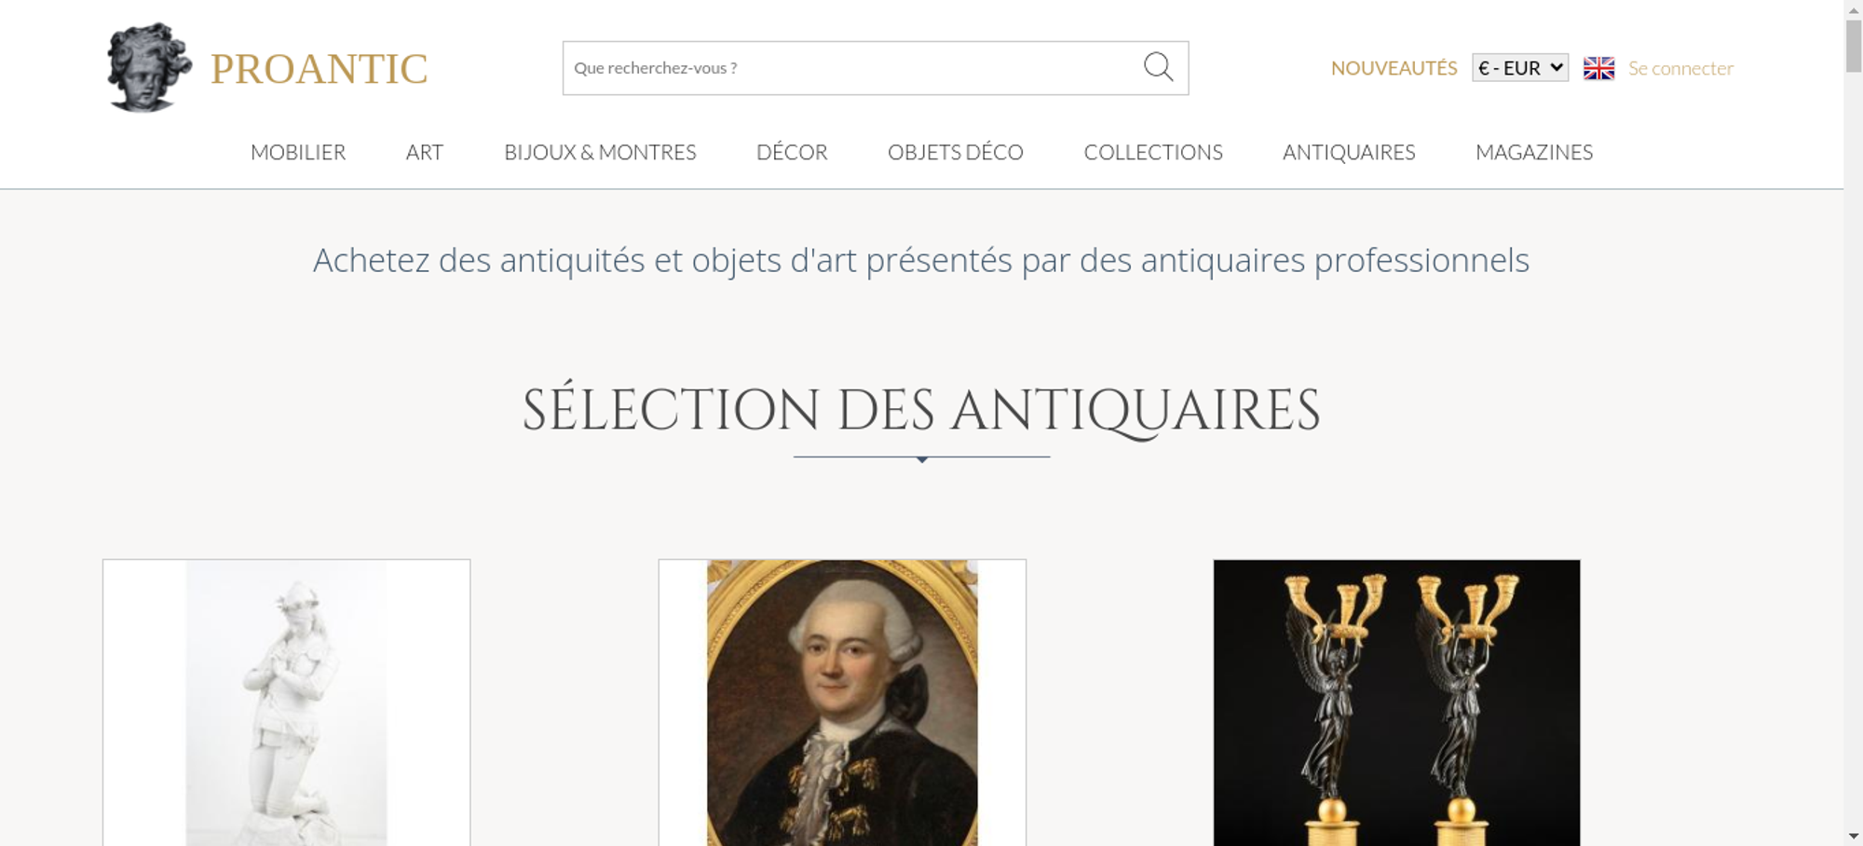Open the Art menu
1863x846 pixels.
(425, 152)
